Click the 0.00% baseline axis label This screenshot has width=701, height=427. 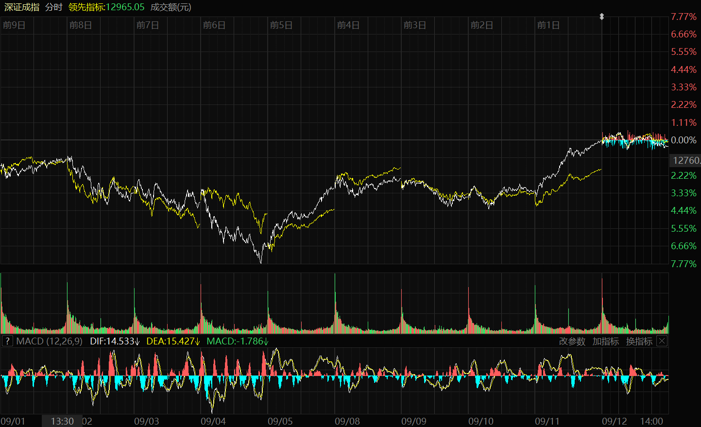[x=684, y=140]
